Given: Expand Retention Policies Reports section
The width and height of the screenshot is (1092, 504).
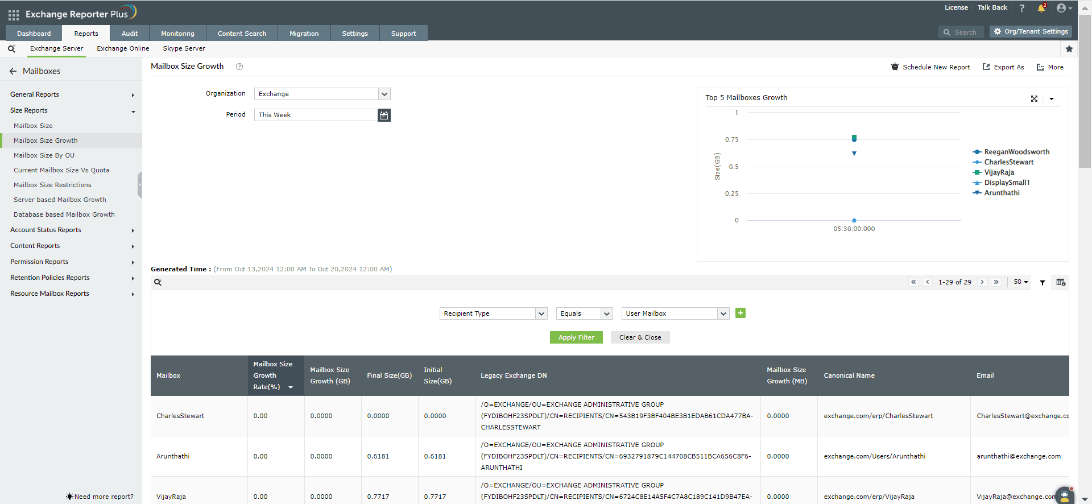Looking at the screenshot, I should (71, 278).
